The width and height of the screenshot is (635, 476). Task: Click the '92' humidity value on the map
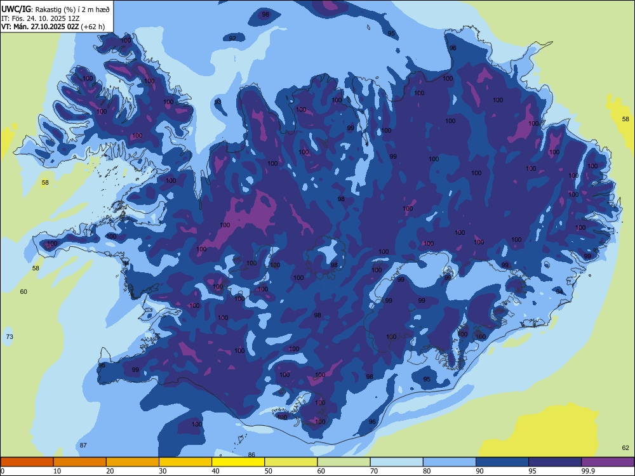click(x=232, y=39)
